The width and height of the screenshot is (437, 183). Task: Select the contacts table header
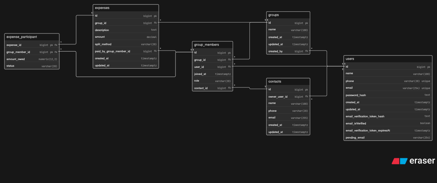point(288,82)
